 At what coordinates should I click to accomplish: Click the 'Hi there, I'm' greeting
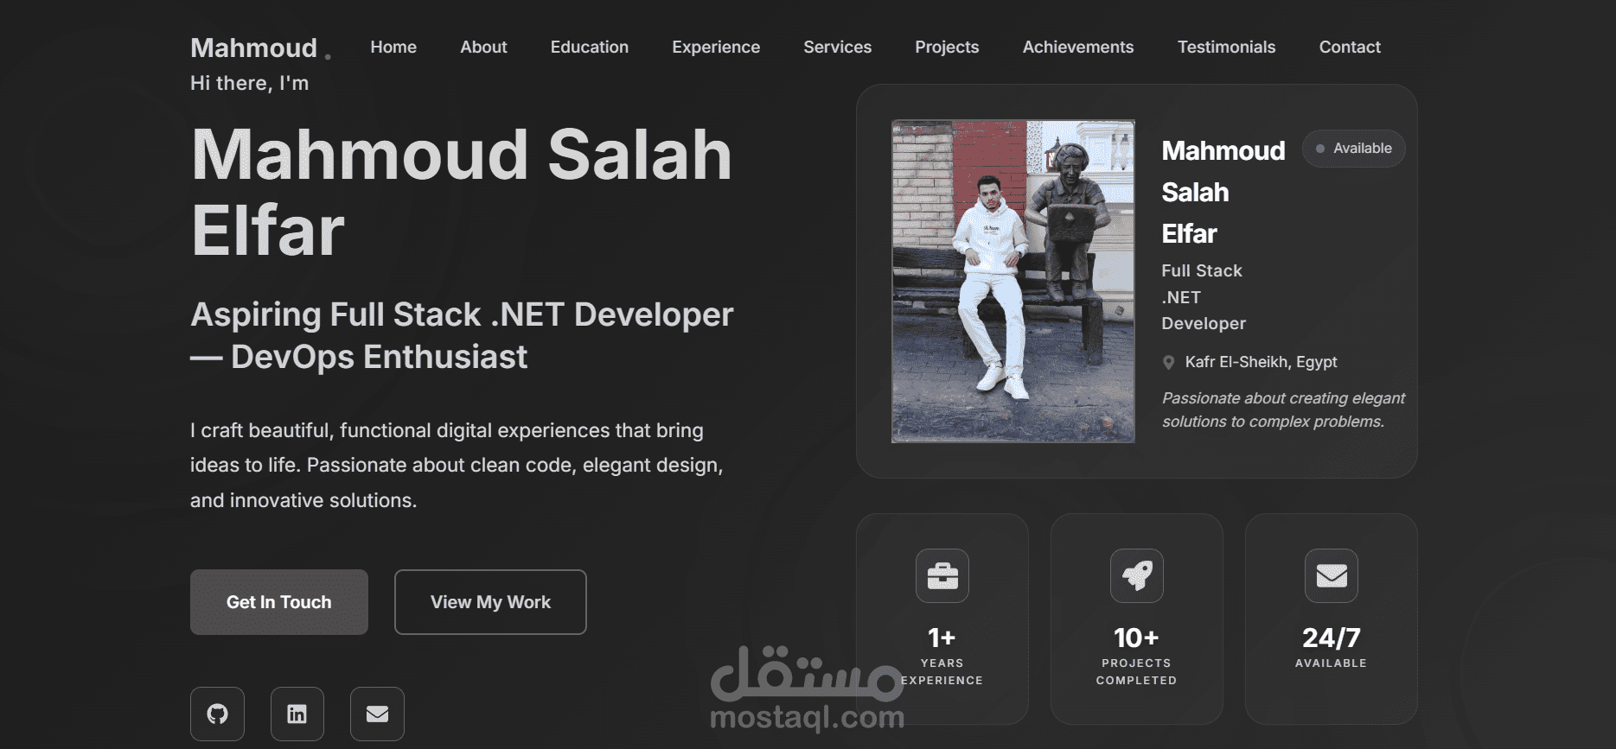(249, 83)
